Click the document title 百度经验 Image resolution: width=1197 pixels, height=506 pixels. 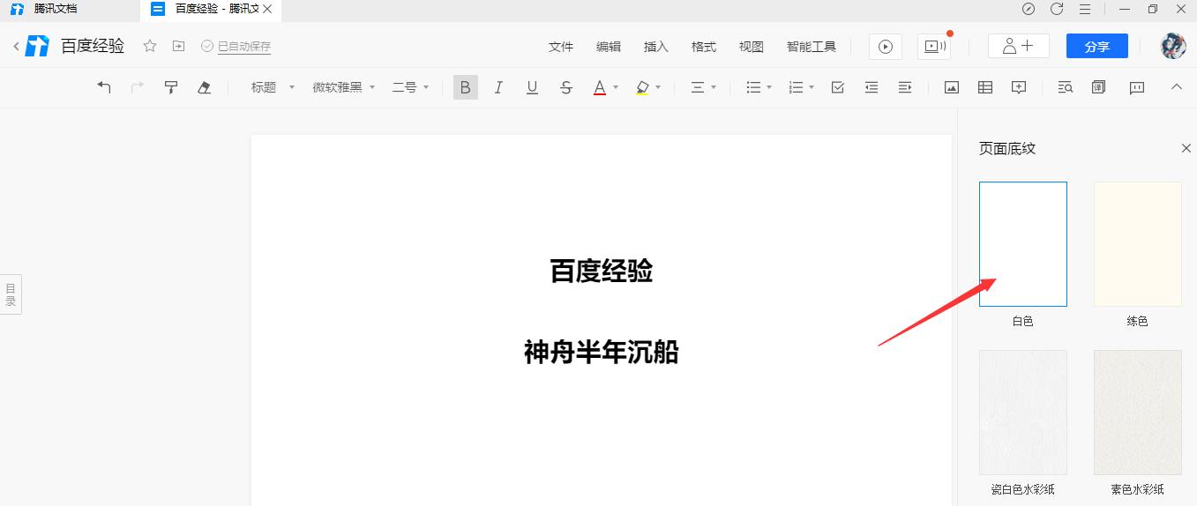(x=93, y=46)
